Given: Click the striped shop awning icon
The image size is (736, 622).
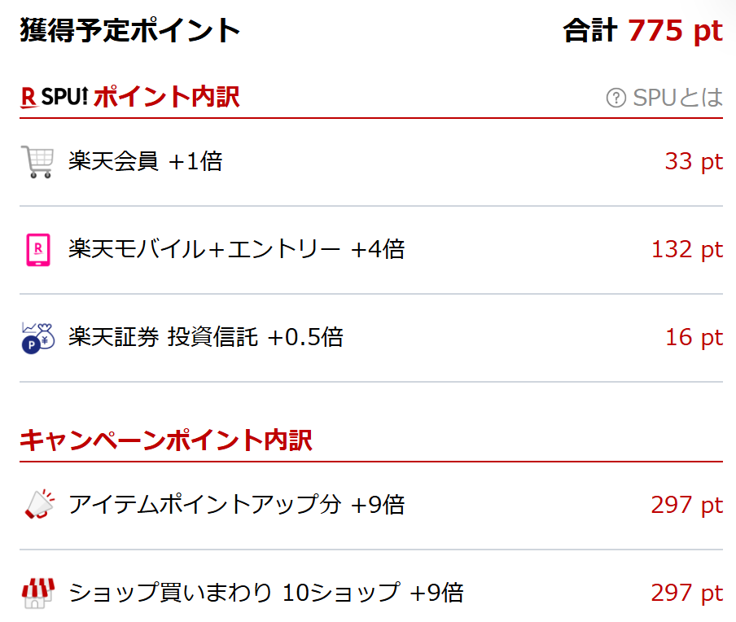Looking at the screenshot, I should click(37, 594).
